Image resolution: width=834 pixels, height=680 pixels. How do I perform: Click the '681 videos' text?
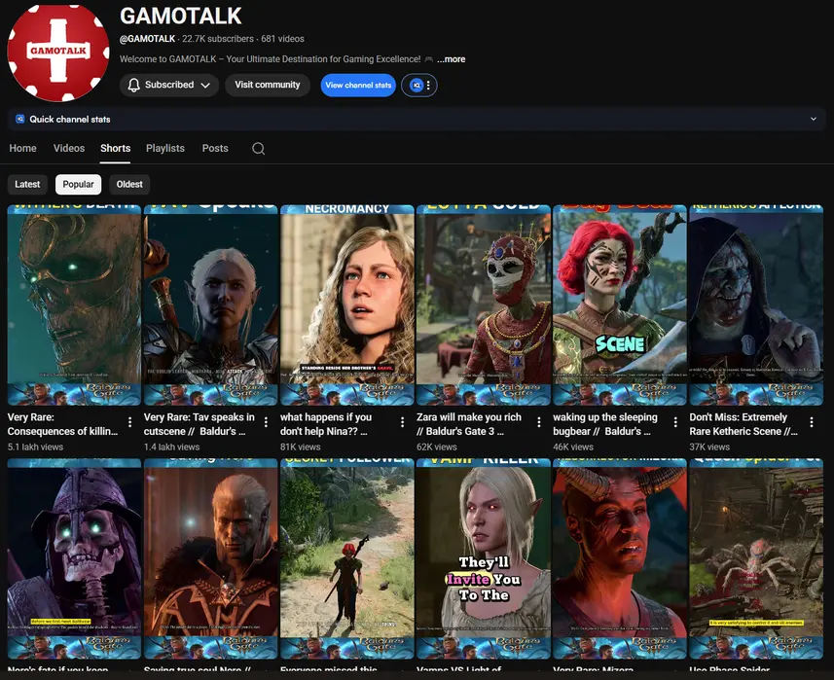tap(282, 39)
